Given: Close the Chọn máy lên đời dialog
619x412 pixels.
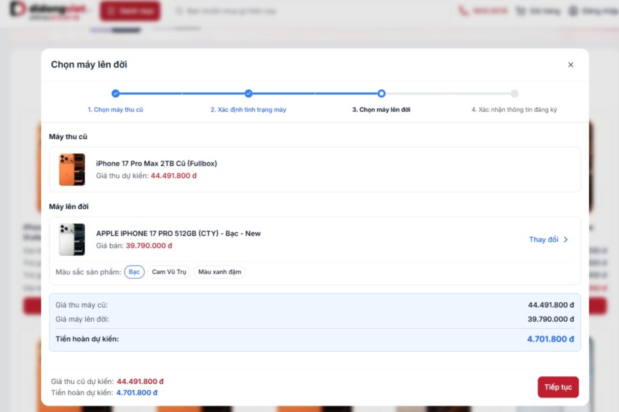Looking at the screenshot, I should coord(571,65).
